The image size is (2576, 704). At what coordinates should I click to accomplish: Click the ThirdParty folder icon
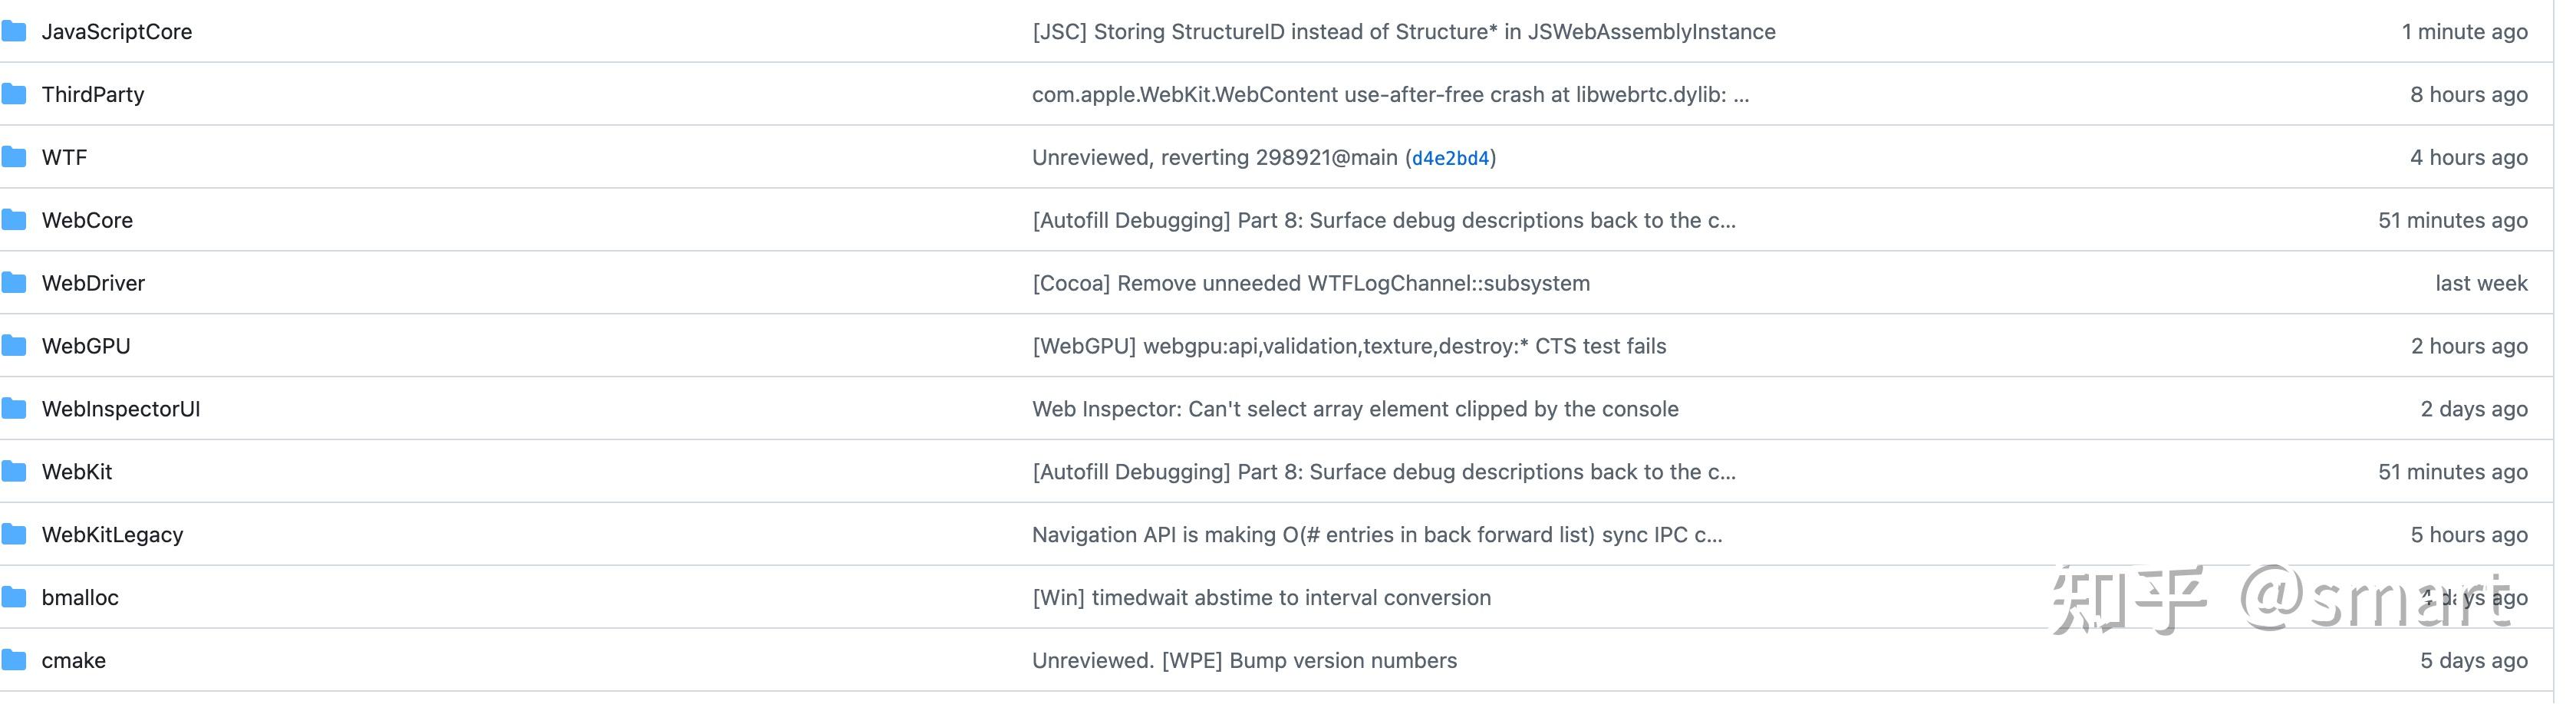[x=14, y=95]
